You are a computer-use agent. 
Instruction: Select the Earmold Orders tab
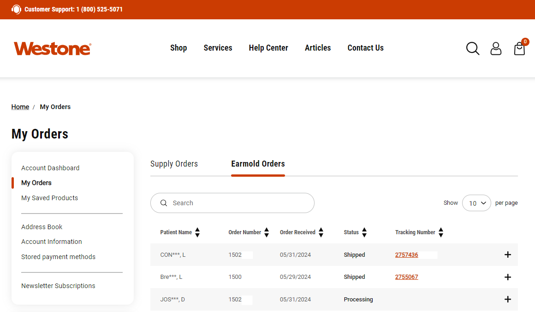pos(258,164)
